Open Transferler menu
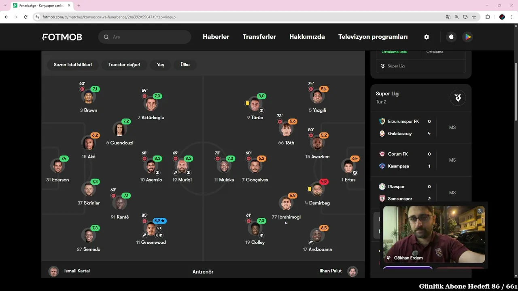 (x=259, y=37)
